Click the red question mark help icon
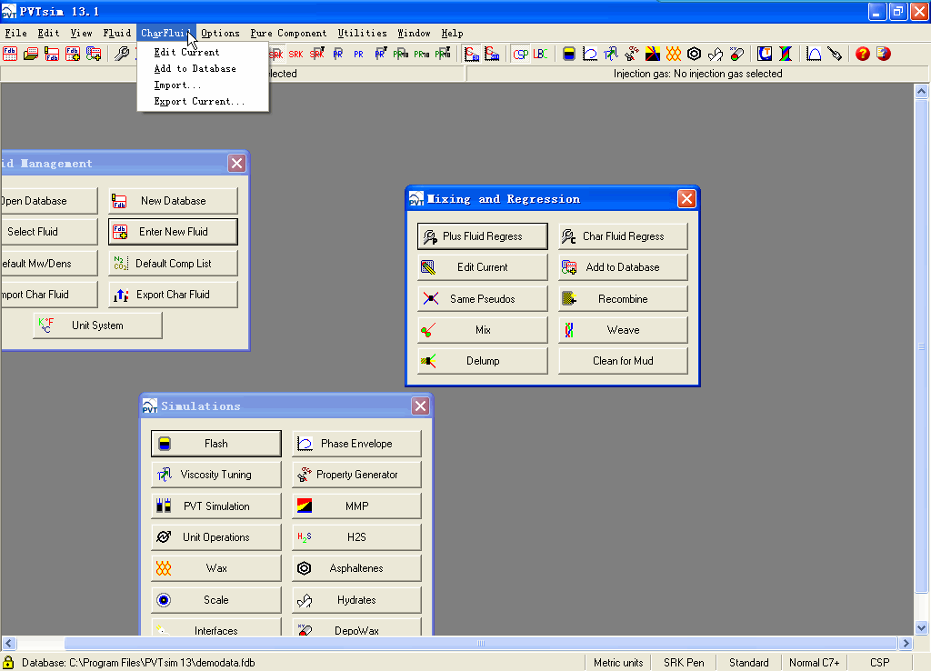The width and height of the screenshot is (931, 671). pyautogui.click(x=863, y=54)
